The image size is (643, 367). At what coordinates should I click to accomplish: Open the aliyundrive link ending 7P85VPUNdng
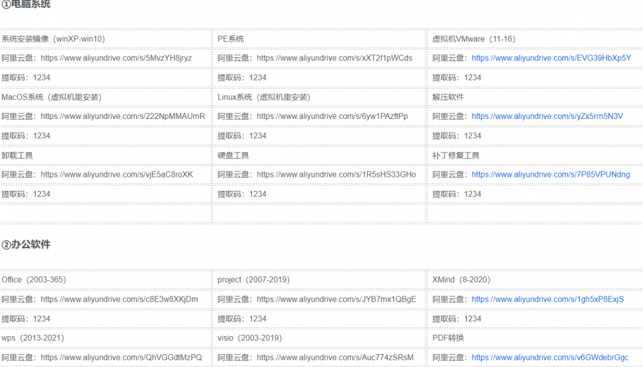coord(551,175)
